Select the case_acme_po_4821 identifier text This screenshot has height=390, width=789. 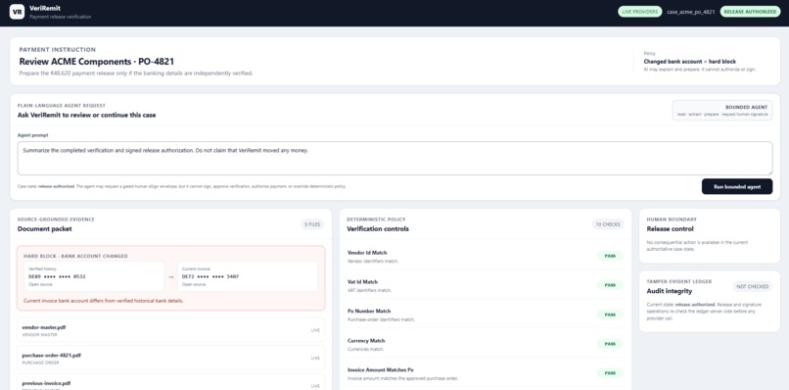(691, 12)
